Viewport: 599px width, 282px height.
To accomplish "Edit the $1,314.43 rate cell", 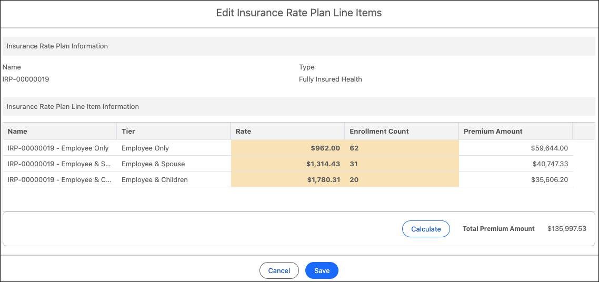I will pos(287,164).
